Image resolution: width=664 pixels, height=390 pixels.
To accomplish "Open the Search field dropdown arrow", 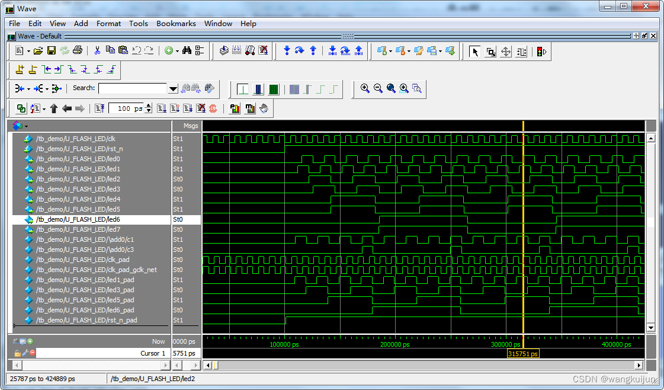I will click(173, 89).
